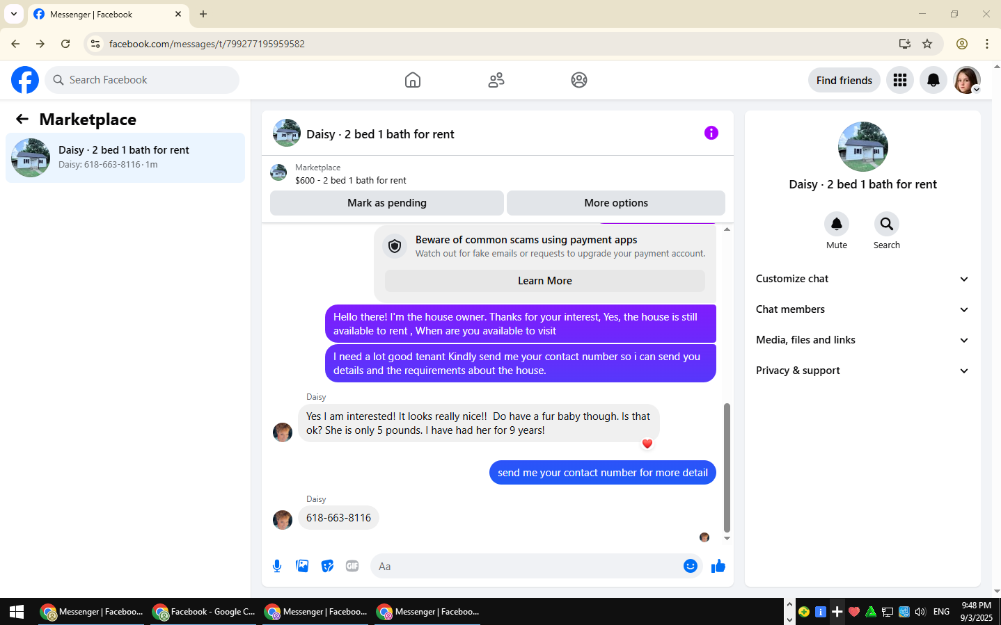This screenshot has height=625, width=1001.
Task: Expand Media, files and links section
Action: point(862,340)
